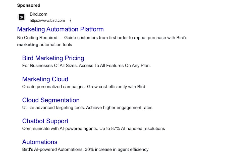Click the https://www.bird.com URL text
The image size is (226, 156).
point(47,20)
